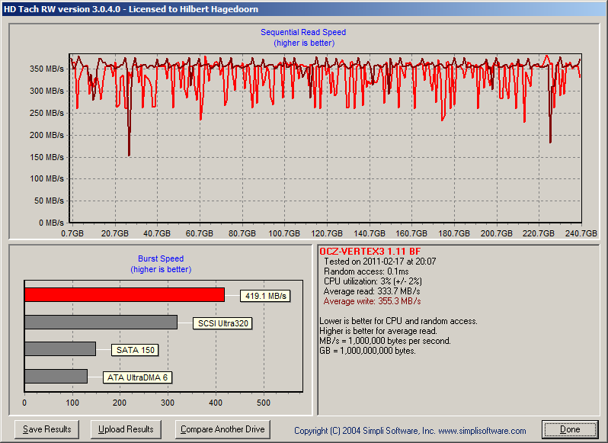Click the 350 MB/s axis label
The image size is (608, 443).
[46, 69]
